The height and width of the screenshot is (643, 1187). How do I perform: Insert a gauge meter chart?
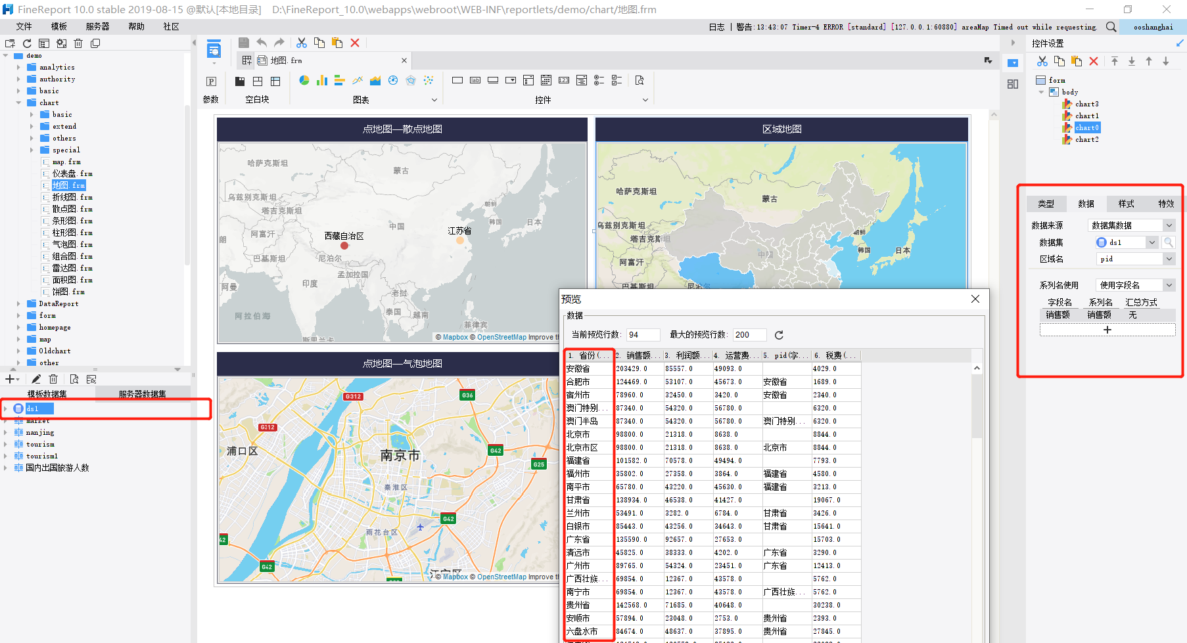pyautogui.click(x=393, y=80)
